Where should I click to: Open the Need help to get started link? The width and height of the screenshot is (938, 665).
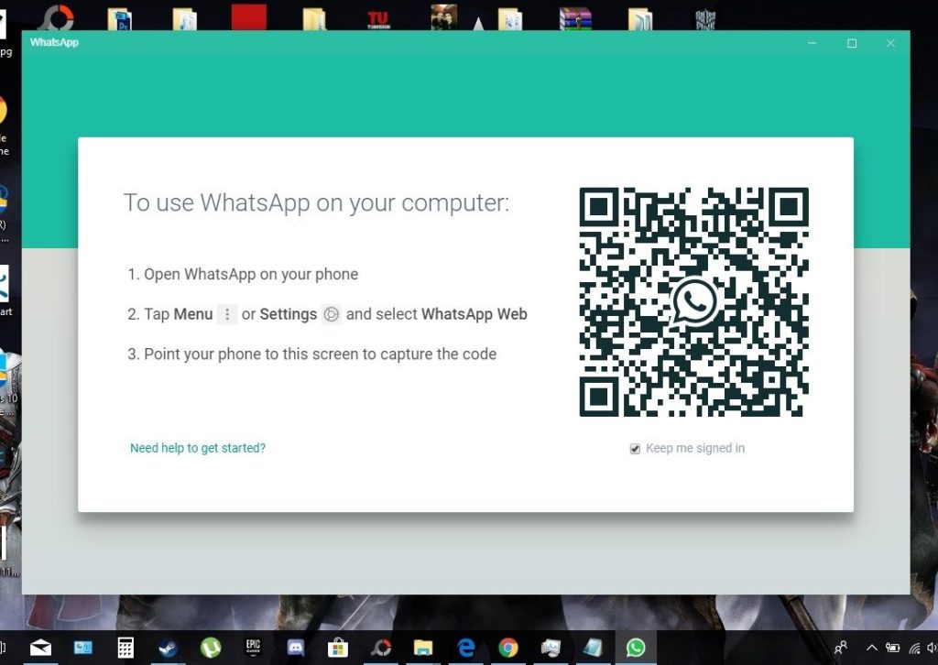(x=198, y=448)
